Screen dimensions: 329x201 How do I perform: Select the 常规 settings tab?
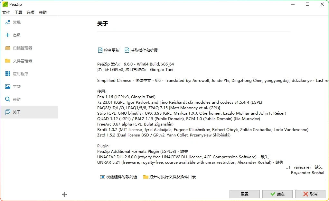point(29,22)
